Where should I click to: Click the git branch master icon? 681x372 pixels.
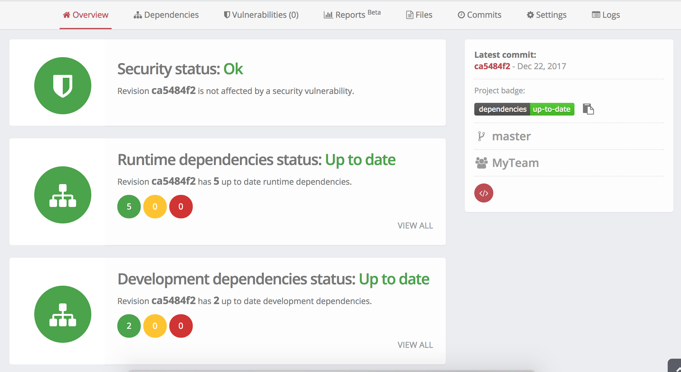click(x=483, y=136)
